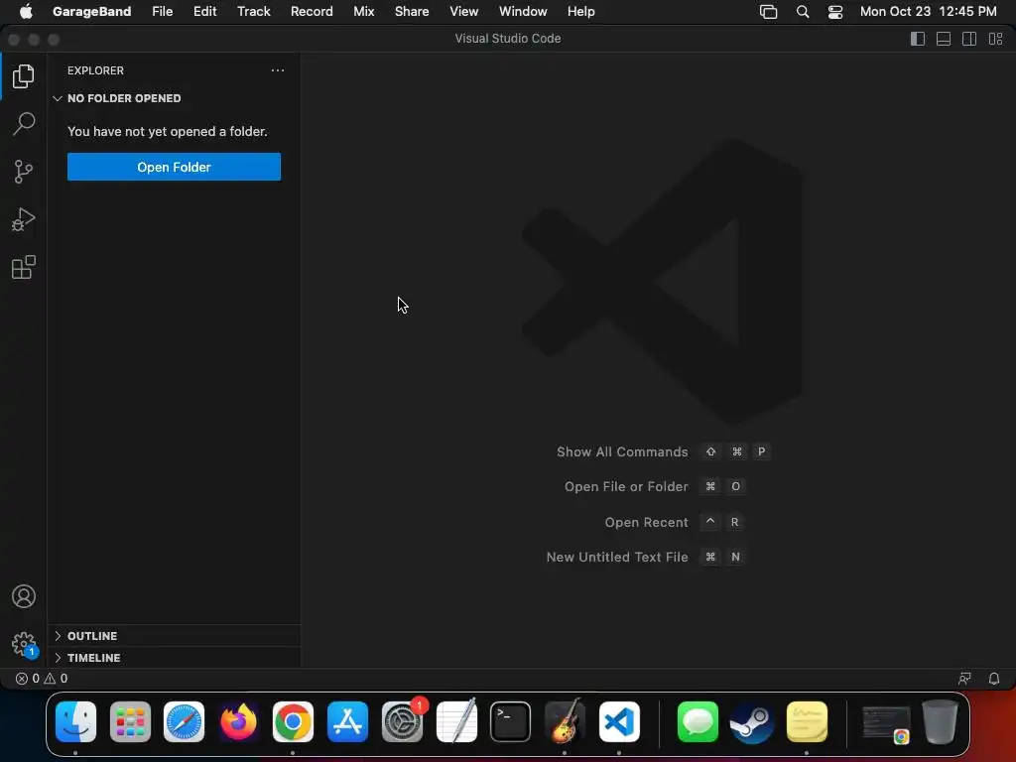Open Launchpad from the Dock

point(130,721)
